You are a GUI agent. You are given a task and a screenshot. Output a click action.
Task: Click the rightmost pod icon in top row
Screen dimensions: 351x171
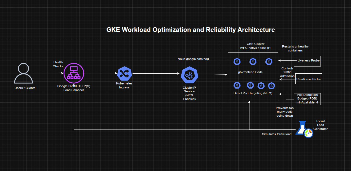coord(269,61)
